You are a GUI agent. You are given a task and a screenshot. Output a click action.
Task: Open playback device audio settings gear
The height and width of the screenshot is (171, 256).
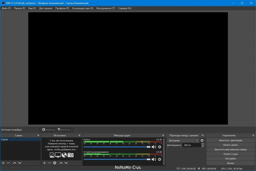(159, 159)
